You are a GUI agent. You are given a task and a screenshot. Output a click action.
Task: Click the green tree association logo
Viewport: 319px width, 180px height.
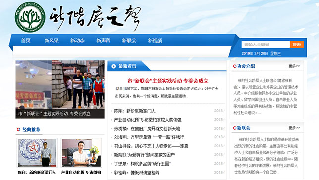point(30,18)
